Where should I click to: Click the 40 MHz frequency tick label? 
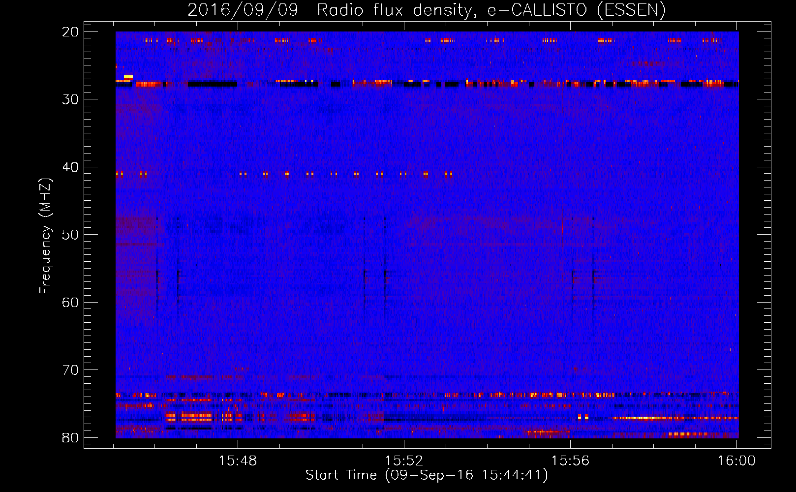pyautogui.click(x=71, y=167)
